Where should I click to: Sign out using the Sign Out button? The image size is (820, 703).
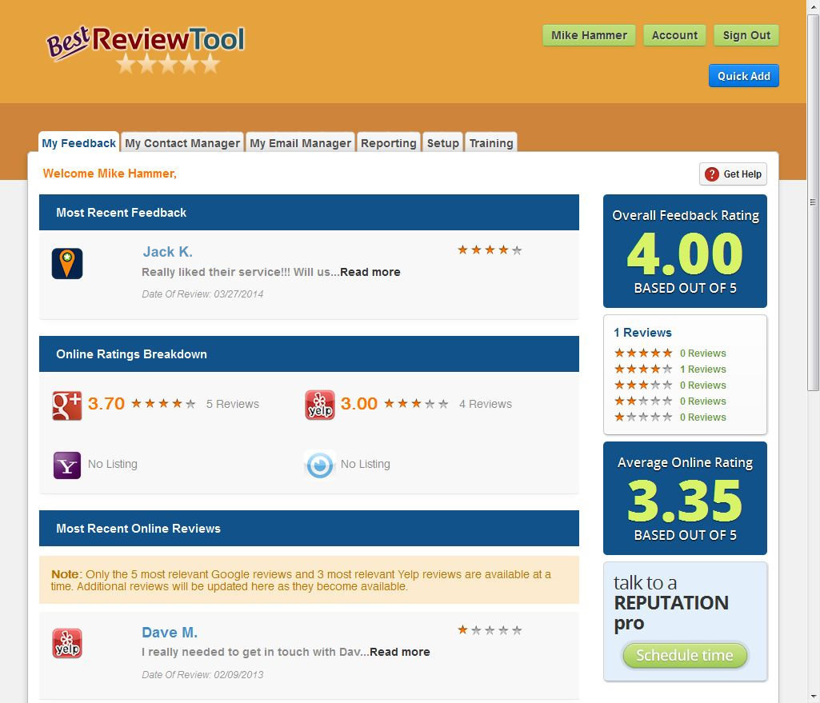[746, 35]
